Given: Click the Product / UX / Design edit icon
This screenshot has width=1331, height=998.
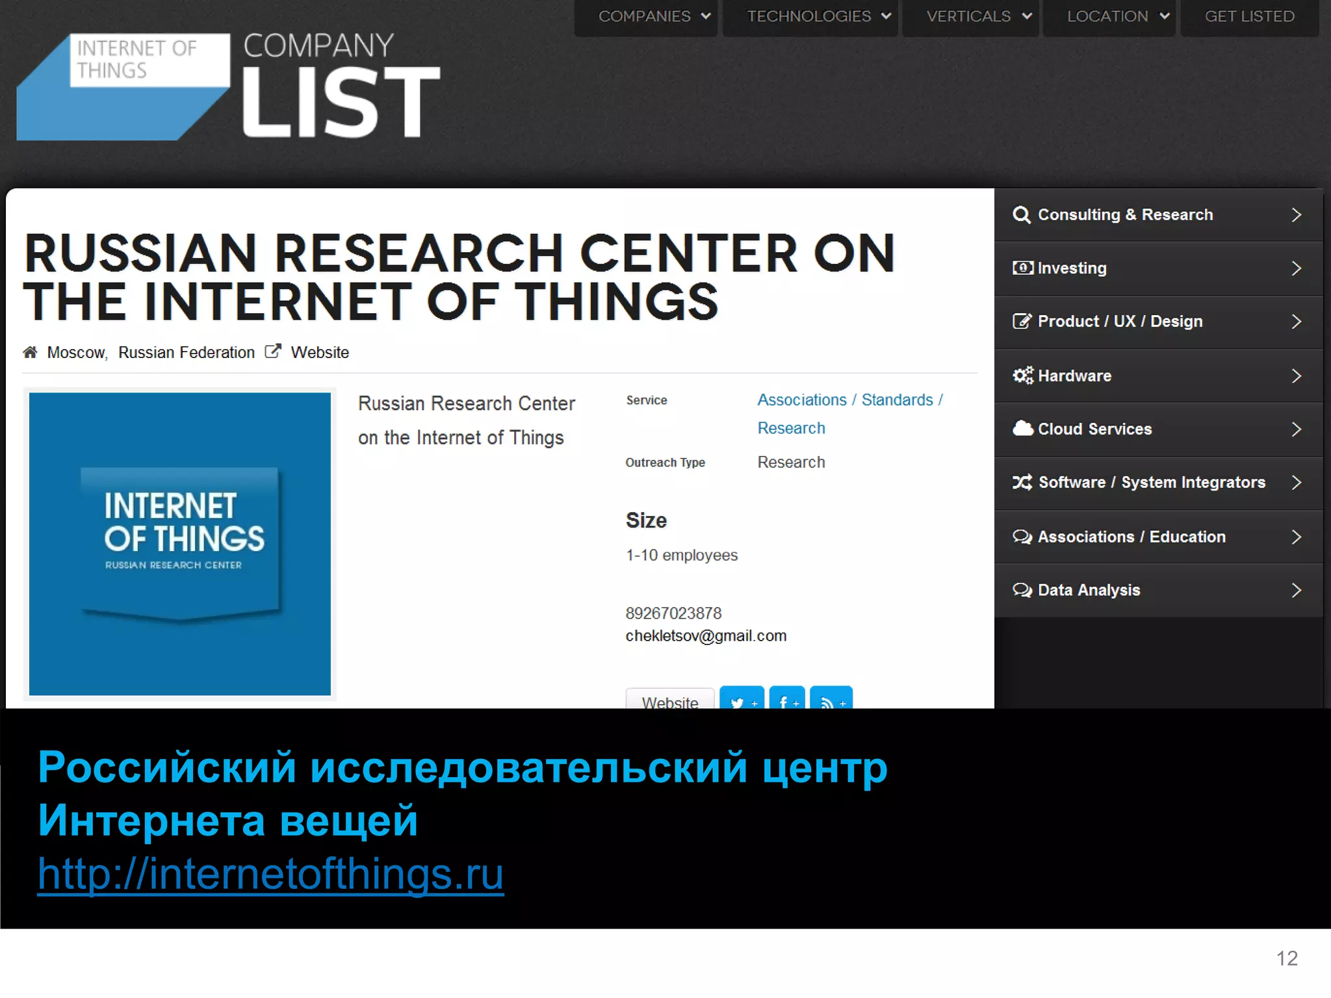Looking at the screenshot, I should (x=1022, y=321).
